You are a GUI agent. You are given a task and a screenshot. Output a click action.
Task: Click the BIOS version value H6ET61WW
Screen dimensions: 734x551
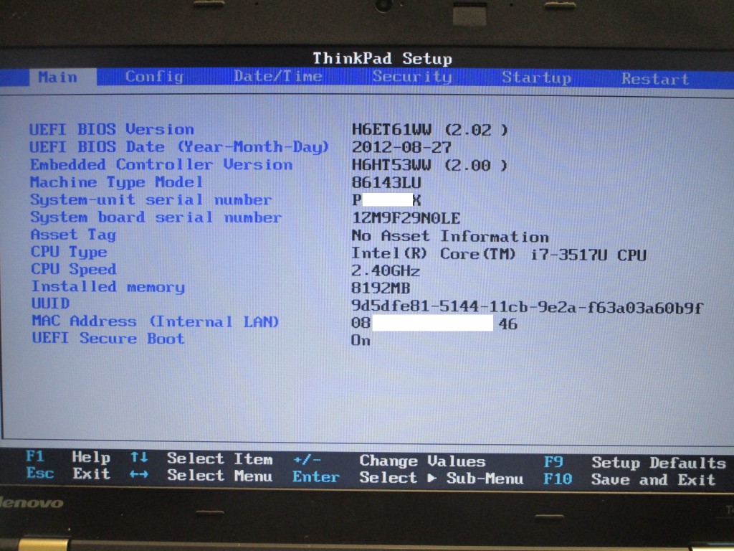point(430,130)
